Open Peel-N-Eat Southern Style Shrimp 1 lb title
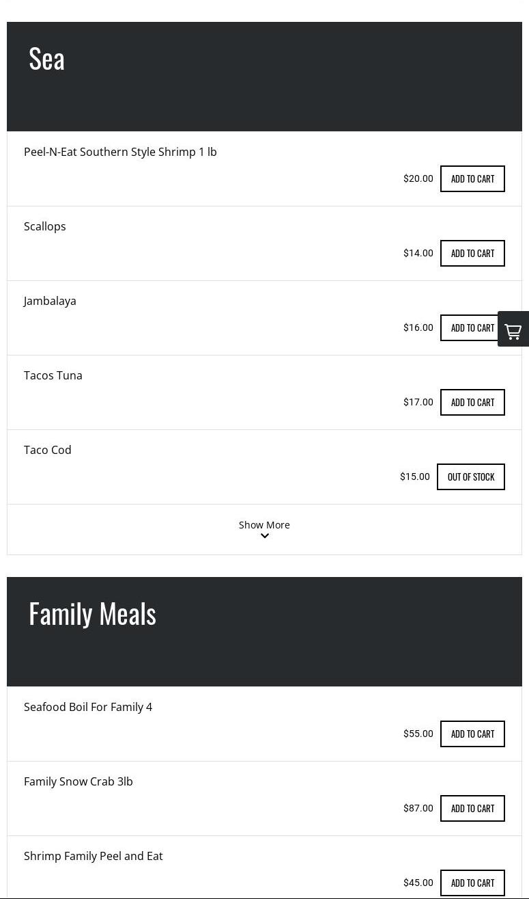This screenshot has width=529, height=899. (x=120, y=152)
